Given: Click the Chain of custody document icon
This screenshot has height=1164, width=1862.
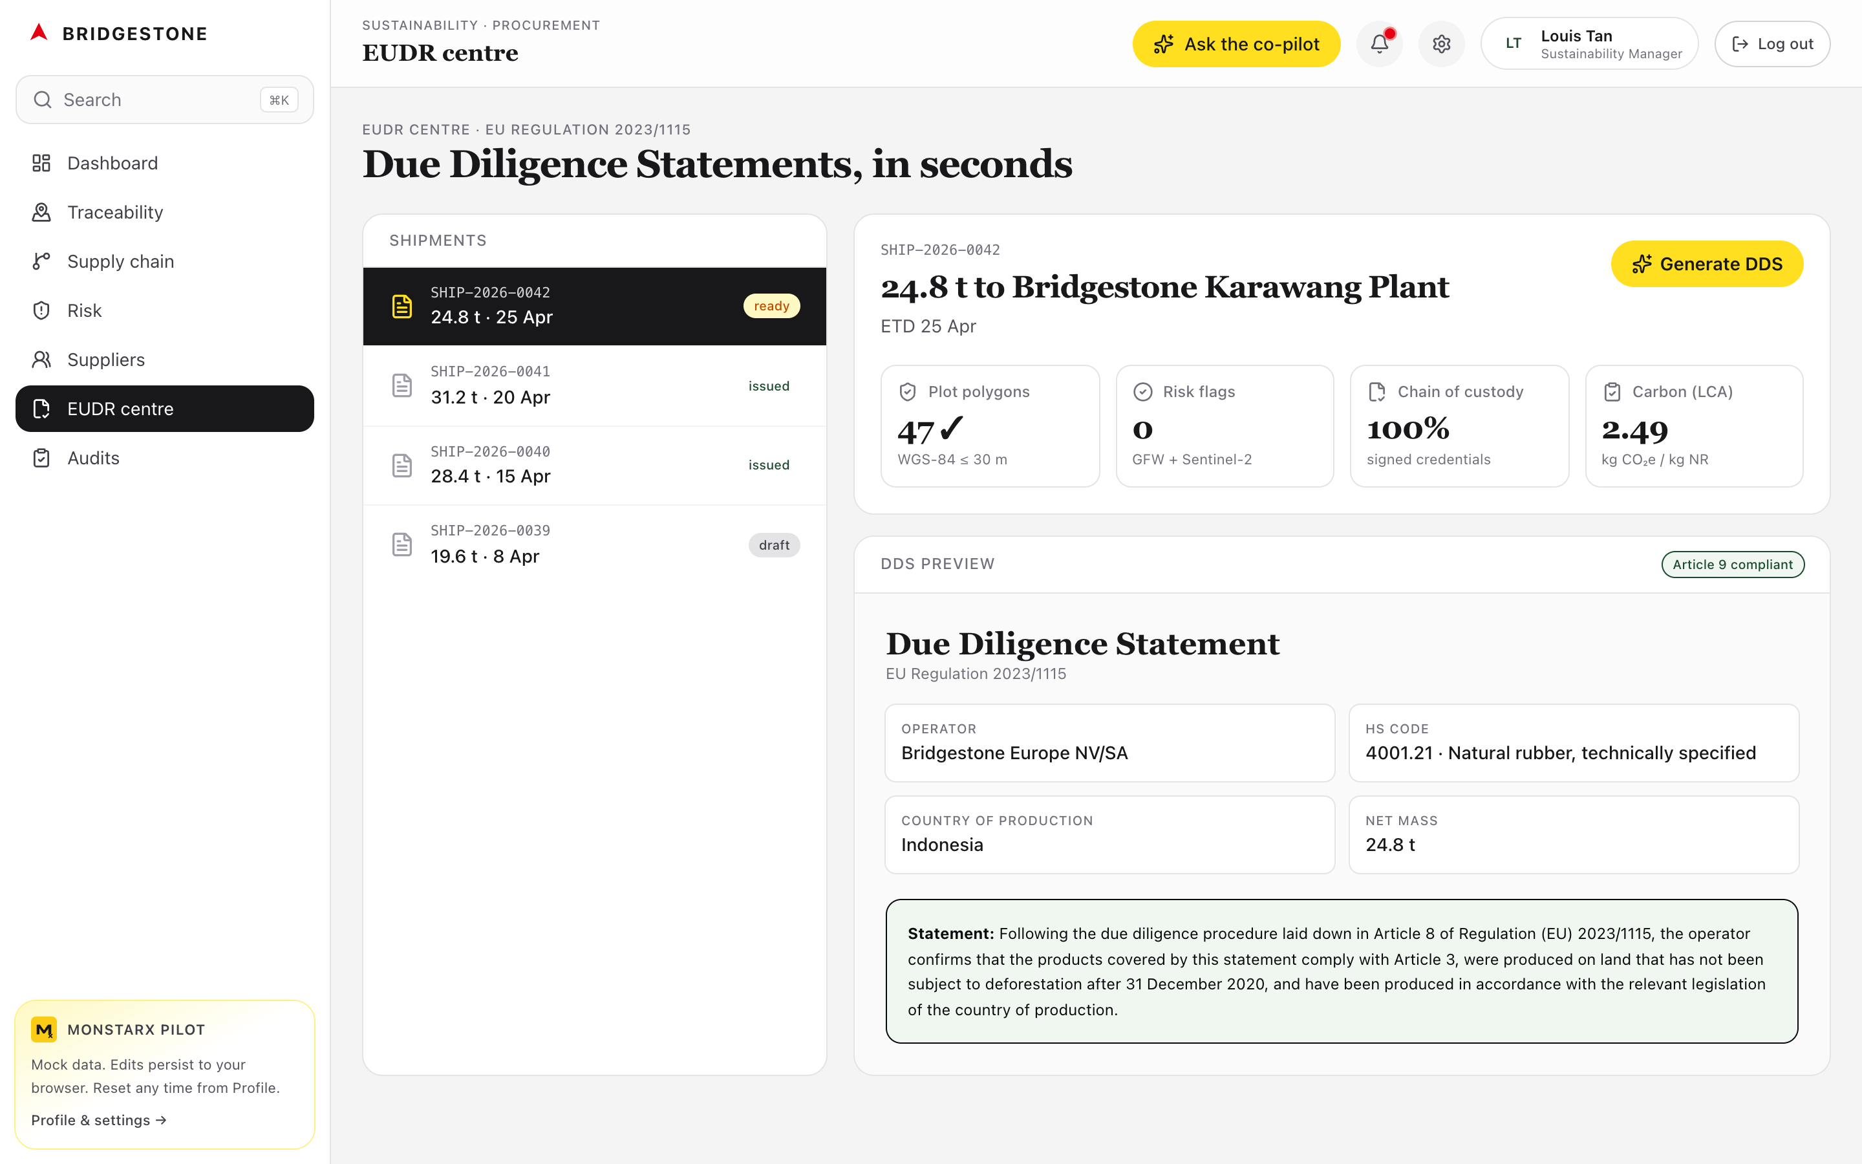Looking at the screenshot, I should (1376, 392).
